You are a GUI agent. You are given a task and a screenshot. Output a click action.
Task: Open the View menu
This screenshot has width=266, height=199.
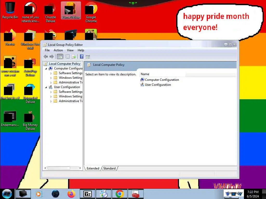click(x=70, y=50)
